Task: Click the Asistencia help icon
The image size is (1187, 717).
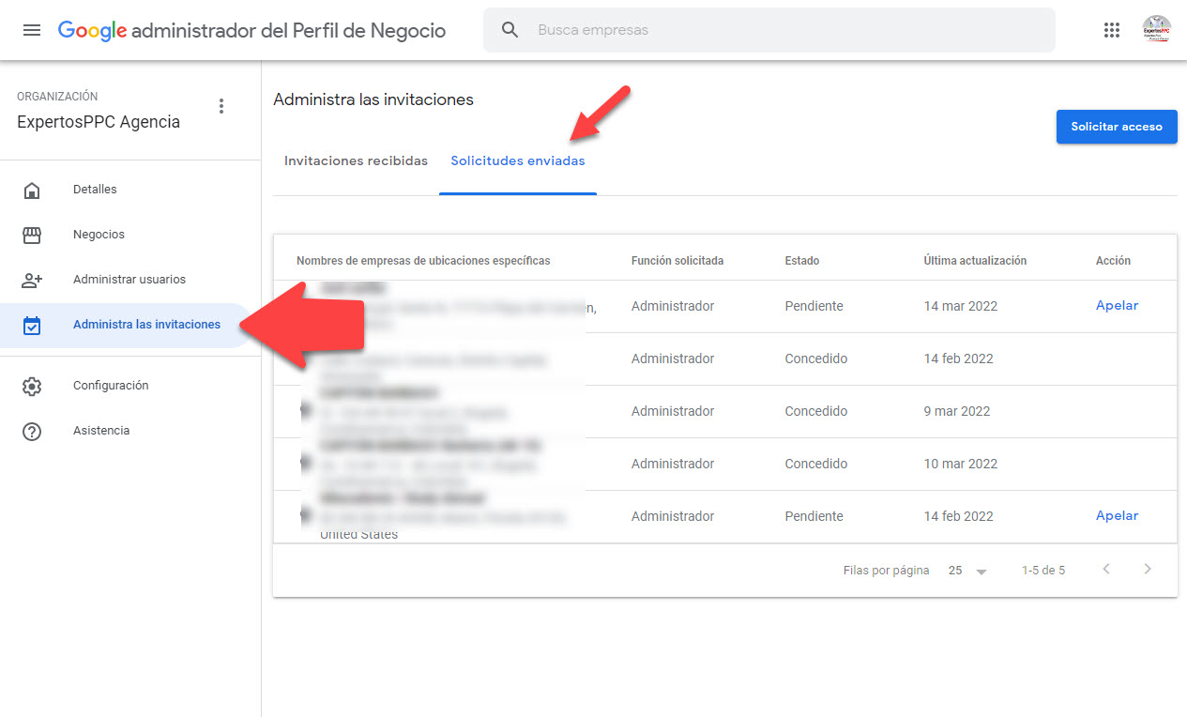Action: (32, 431)
